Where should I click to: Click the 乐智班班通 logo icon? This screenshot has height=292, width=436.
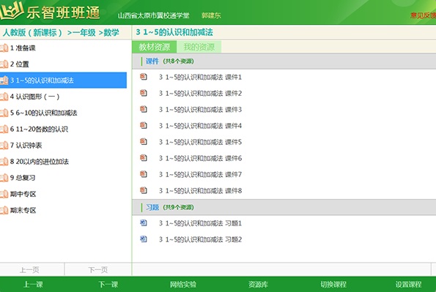[12, 11]
